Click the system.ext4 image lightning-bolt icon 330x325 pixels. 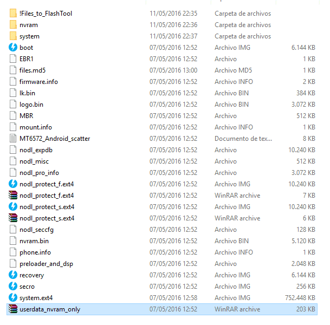13,297
